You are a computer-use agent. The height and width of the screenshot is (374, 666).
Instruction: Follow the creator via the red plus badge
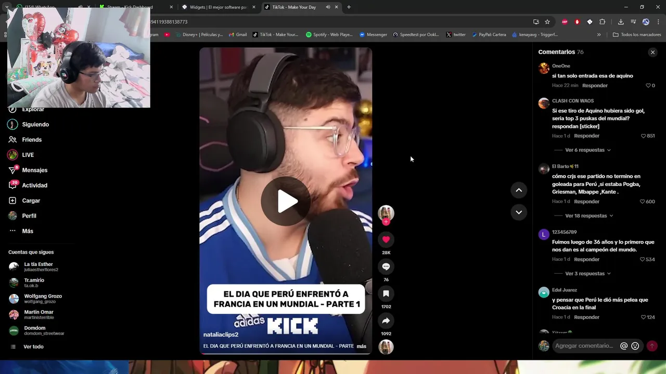click(x=386, y=222)
